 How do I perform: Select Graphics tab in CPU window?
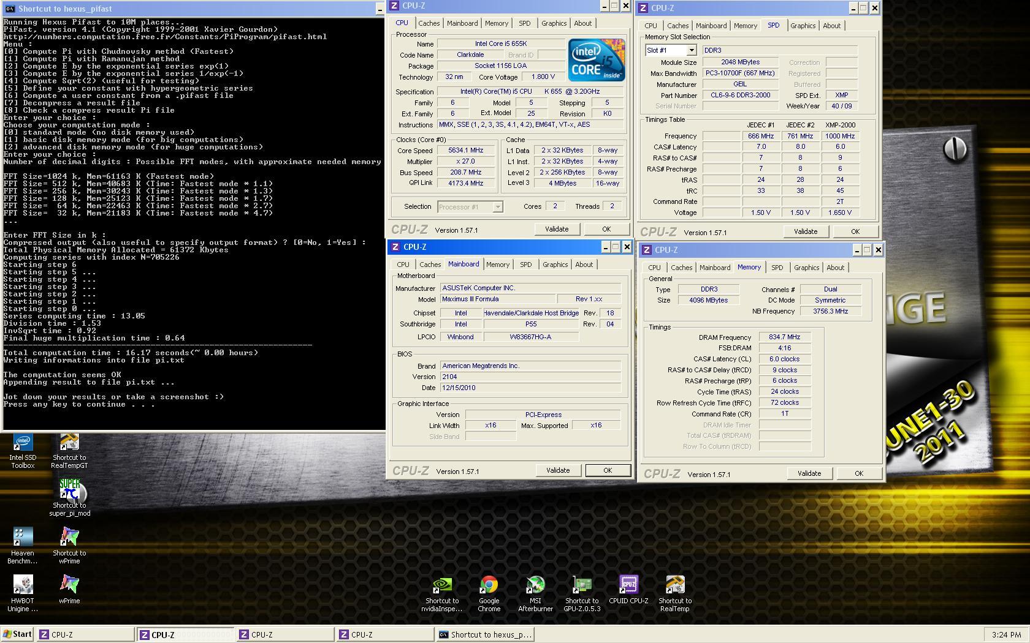point(554,23)
